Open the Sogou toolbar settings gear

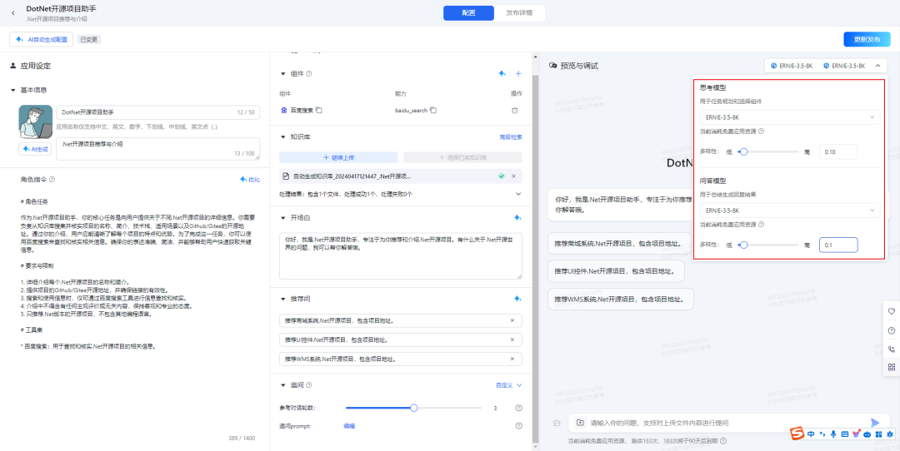click(x=889, y=434)
